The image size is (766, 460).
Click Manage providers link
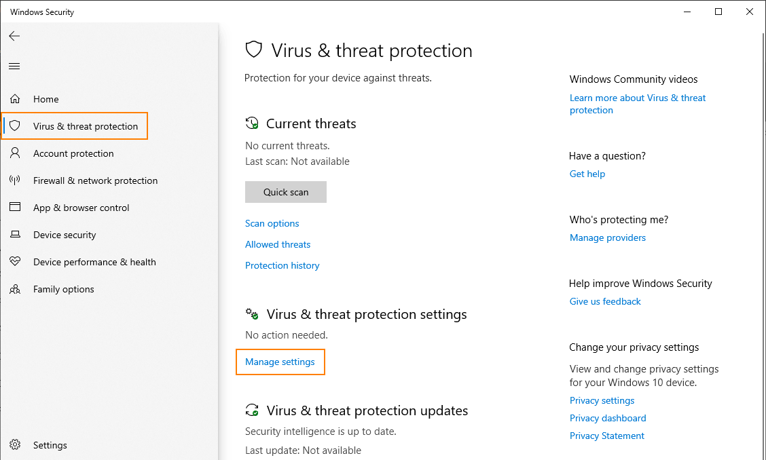[x=608, y=237]
